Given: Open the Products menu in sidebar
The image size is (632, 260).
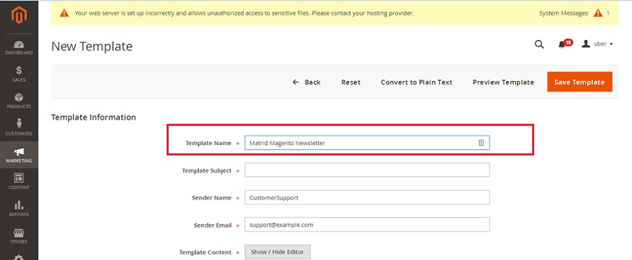Looking at the screenshot, I should pos(19,101).
